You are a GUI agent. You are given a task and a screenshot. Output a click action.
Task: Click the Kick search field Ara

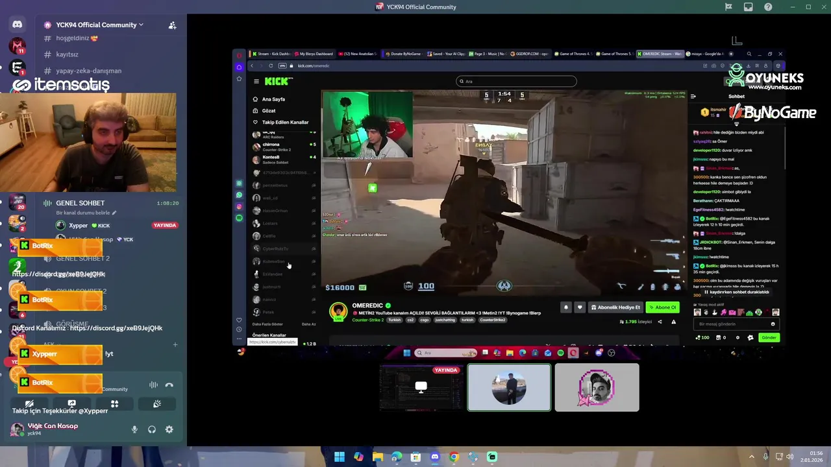(x=516, y=81)
